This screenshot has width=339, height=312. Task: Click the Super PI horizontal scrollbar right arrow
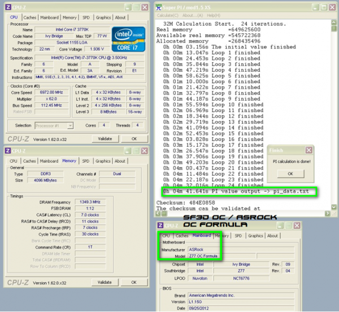coord(328,214)
